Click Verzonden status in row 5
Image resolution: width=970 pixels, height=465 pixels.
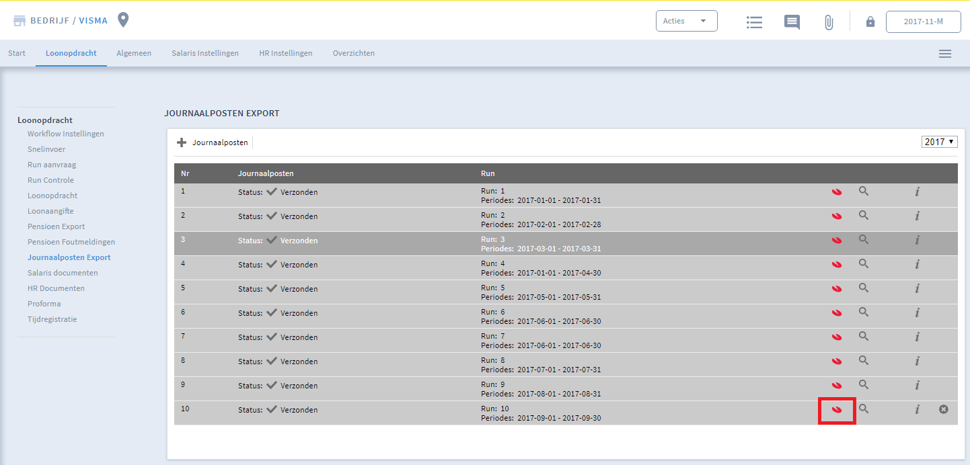[x=299, y=289]
